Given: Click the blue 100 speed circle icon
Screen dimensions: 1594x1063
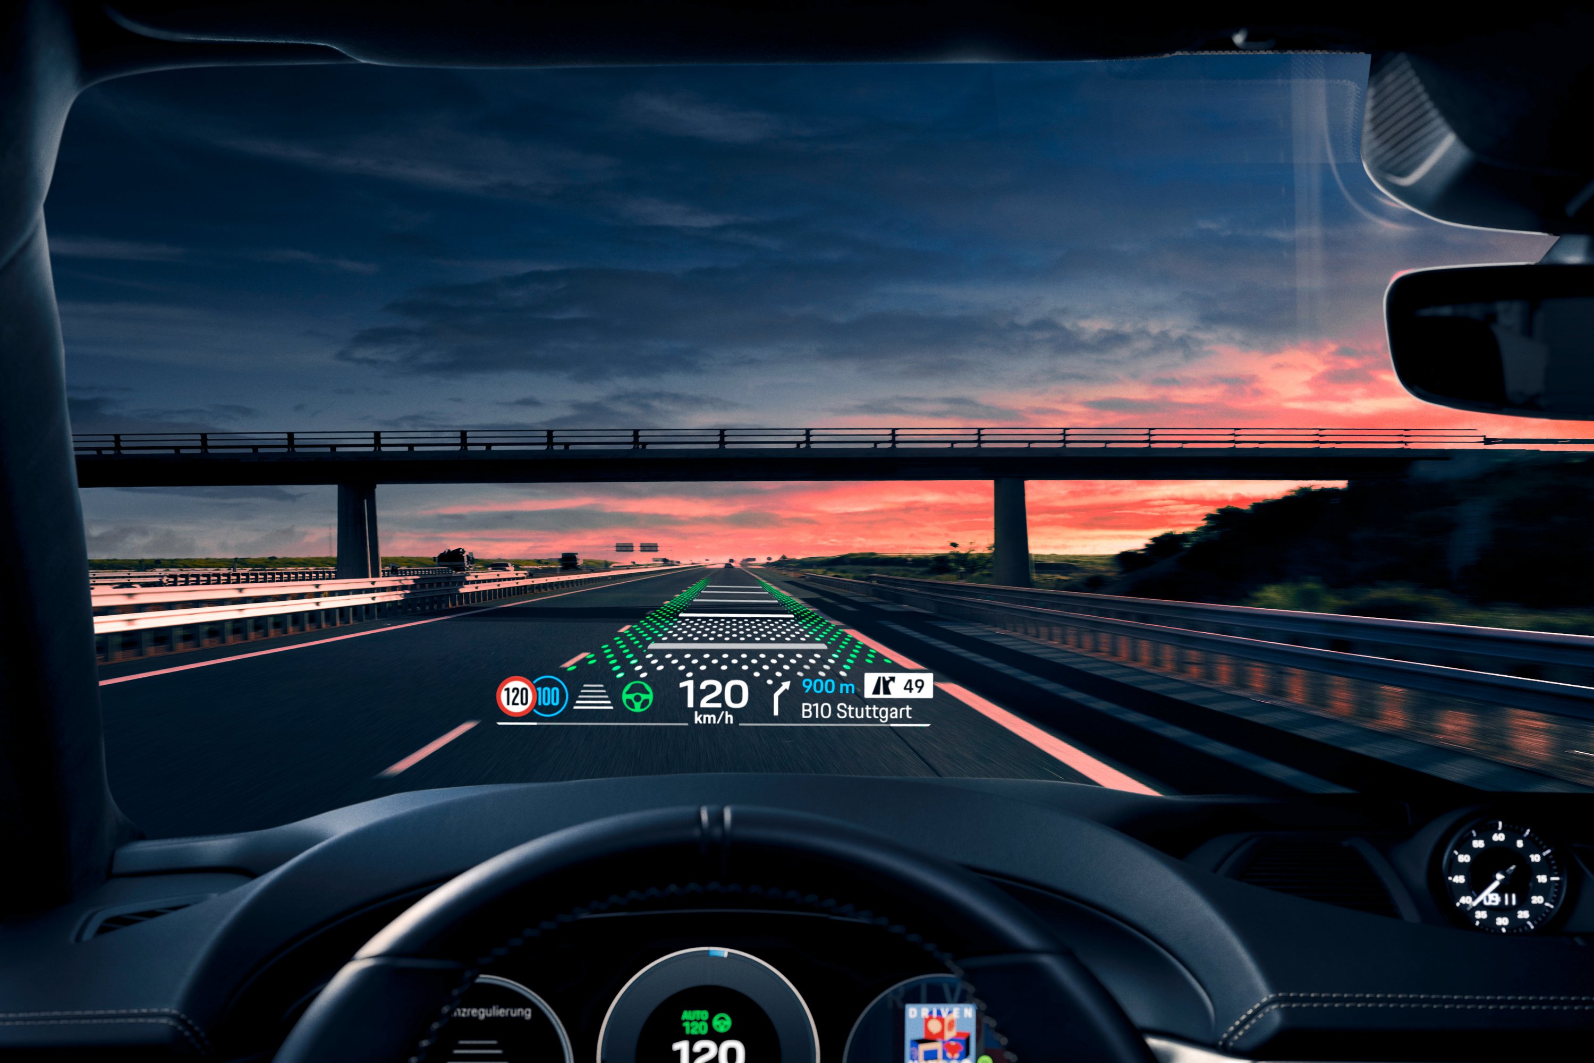Looking at the screenshot, I should [550, 696].
